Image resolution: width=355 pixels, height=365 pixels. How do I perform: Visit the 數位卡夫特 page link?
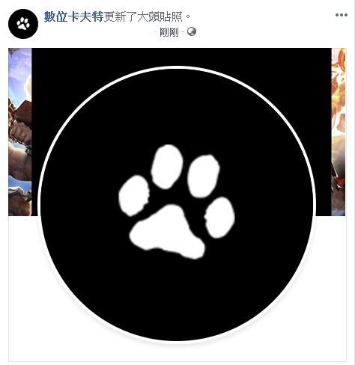(73, 16)
